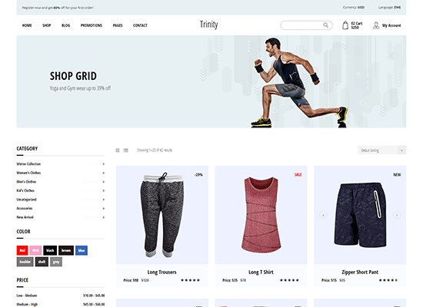Open the SHOP menu item
This screenshot has width=423, height=307.
(46, 25)
